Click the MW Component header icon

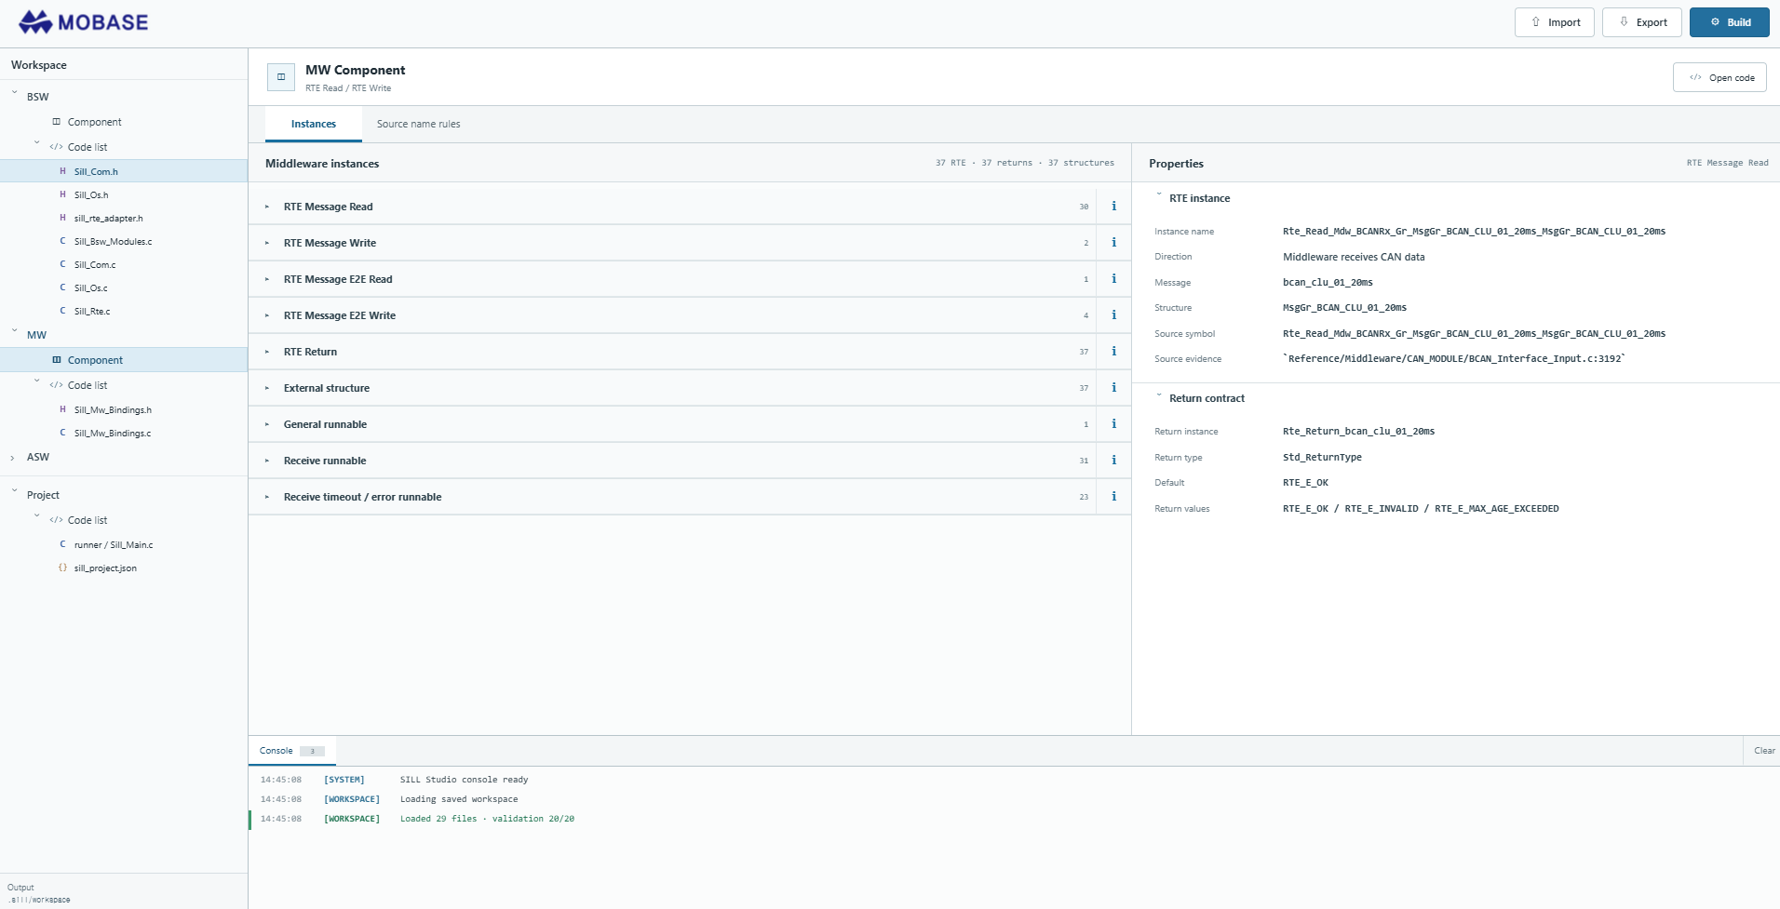click(x=281, y=77)
